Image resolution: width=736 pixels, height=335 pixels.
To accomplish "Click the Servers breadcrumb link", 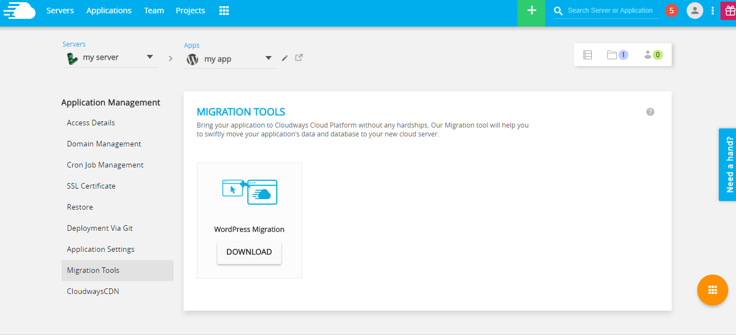I will (x=74, y=44).
